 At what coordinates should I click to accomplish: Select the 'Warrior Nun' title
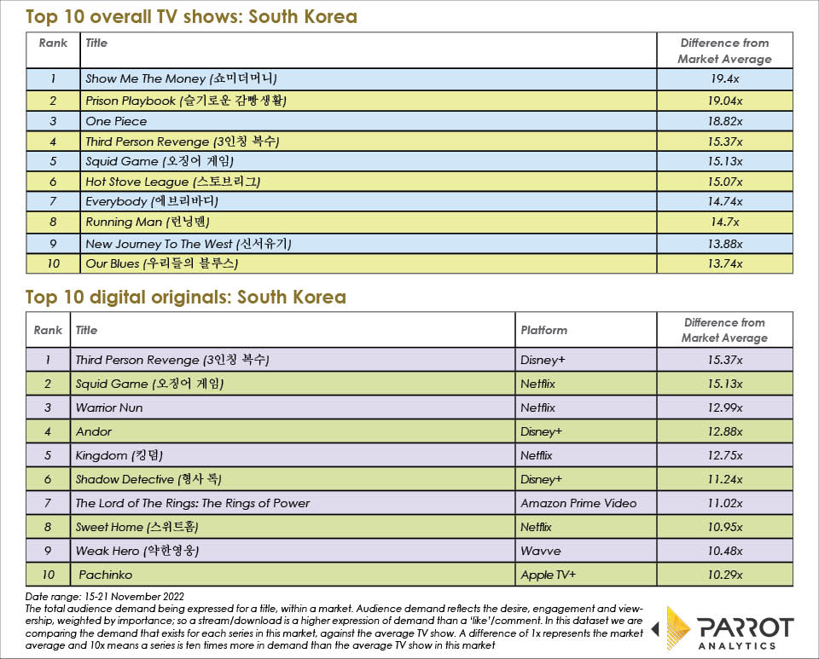109,408
